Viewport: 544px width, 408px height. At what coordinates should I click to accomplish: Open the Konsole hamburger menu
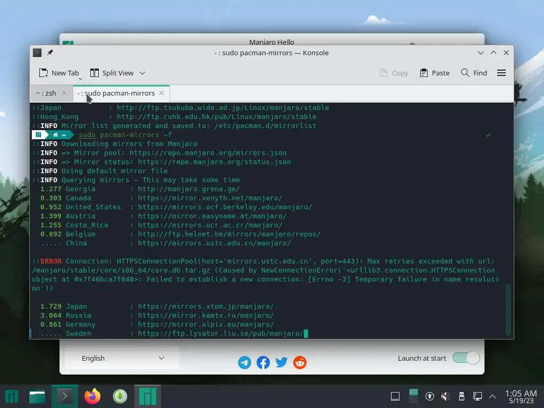click(501, 73)
